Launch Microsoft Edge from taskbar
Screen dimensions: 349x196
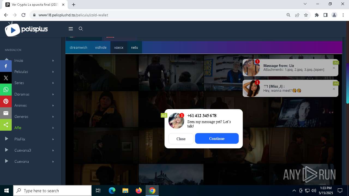click(112, 191)
